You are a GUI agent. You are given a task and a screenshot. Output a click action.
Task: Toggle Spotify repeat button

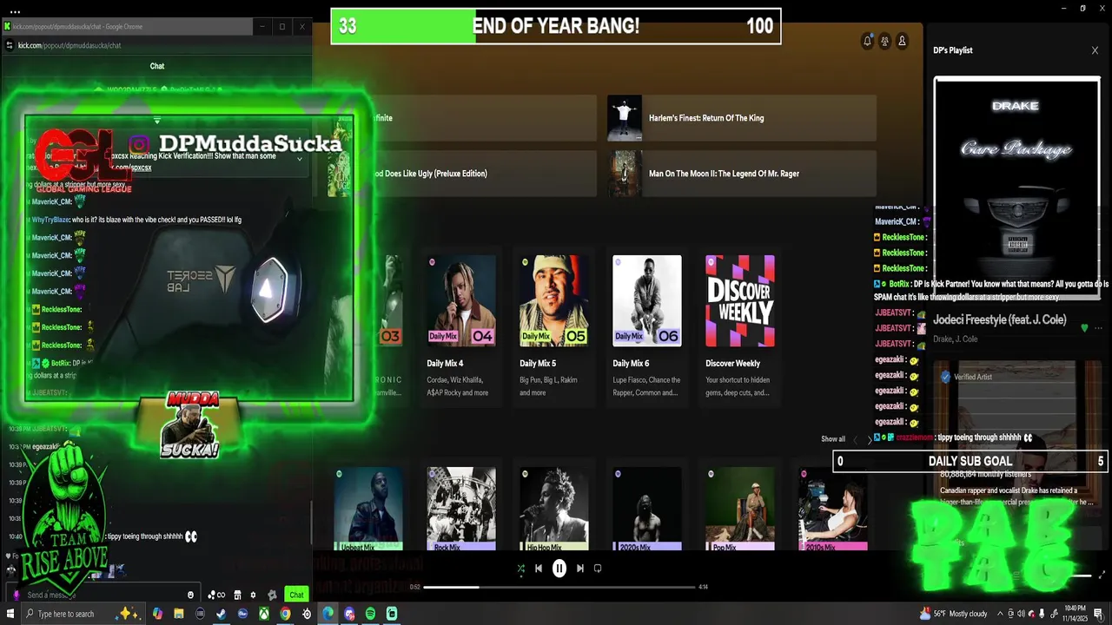[x=598, y=569]
